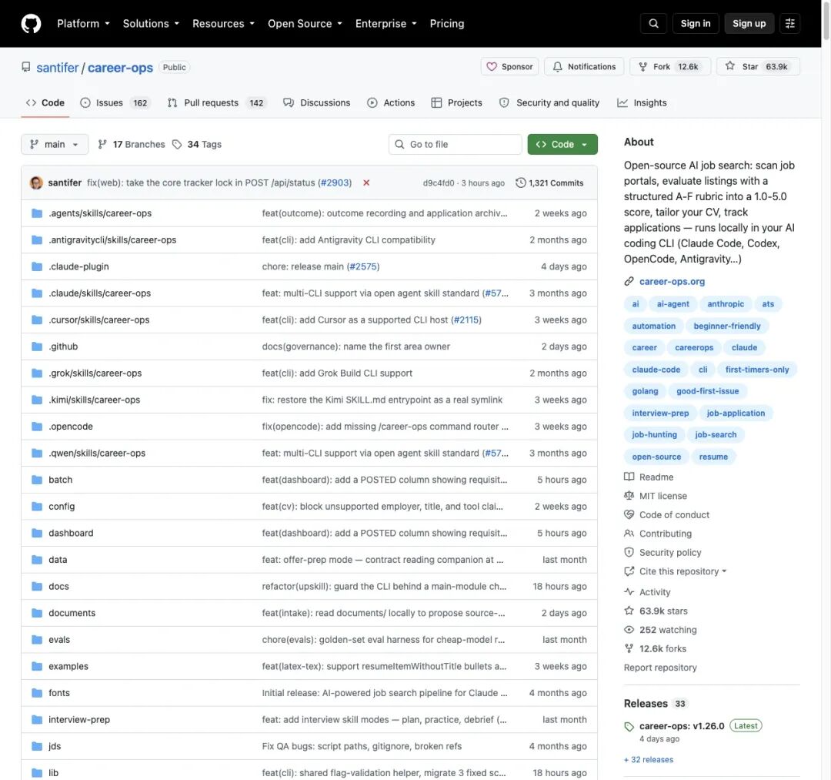Click the folder icon of batch row
The width and height of the screenshot is (831, 780).
click(37, 480)
